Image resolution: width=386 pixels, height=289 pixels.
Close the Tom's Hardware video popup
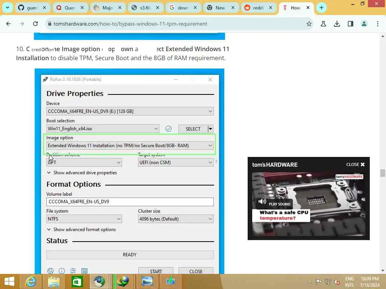pyautogui.click(x=355, y=164)
